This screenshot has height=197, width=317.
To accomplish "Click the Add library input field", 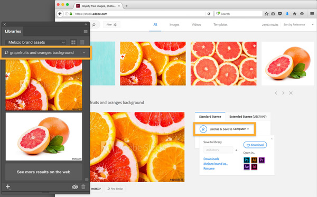I will point(218,150).
